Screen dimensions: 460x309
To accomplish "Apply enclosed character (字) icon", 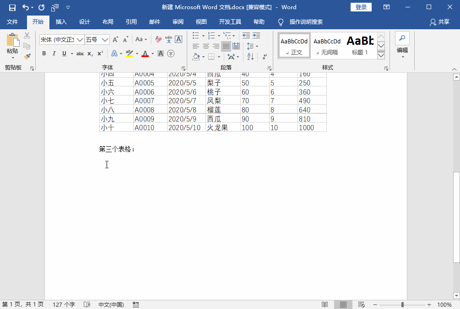I will tap(171, 53).
